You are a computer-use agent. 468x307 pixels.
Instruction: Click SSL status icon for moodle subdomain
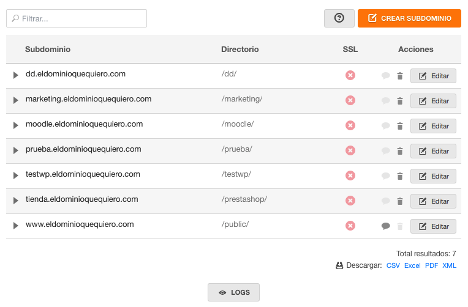tap(350, 125)
